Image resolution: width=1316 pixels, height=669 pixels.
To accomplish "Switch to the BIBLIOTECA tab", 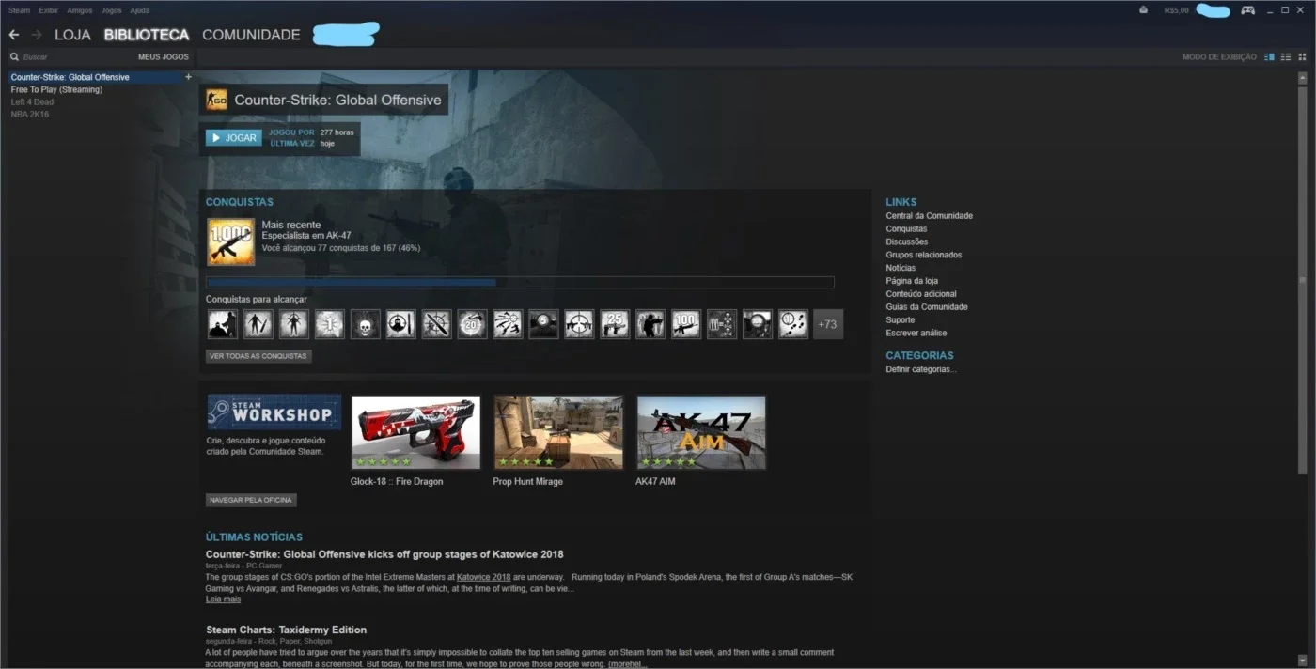I will tap(147, 35).
